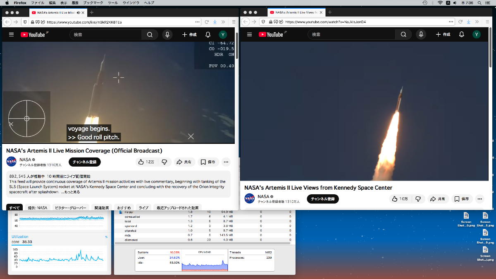Open the ファイル menu
The width and height of the screenshot is (496, 279).
(38, 2)
